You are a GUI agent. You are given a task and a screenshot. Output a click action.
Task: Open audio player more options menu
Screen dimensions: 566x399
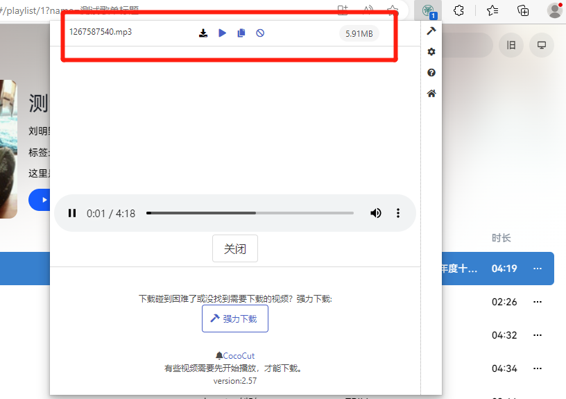tap(398, 213)
